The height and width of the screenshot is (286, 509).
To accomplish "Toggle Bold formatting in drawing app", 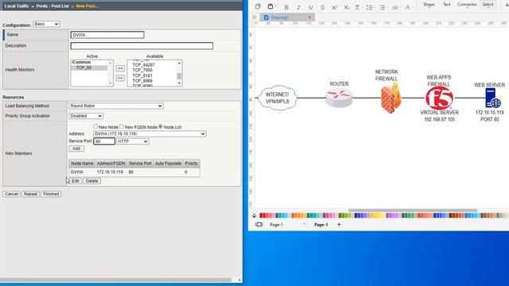I will [x=286, y=7].
